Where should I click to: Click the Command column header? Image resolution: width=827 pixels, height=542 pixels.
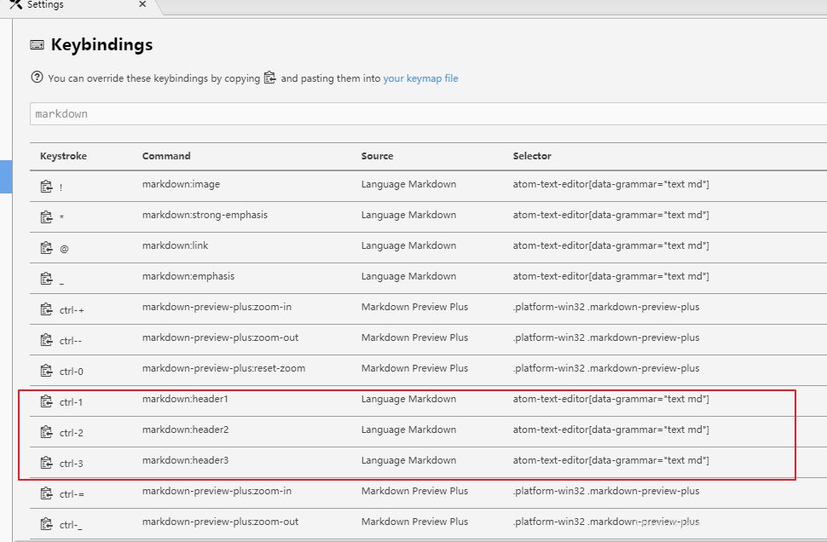point(166,156)
